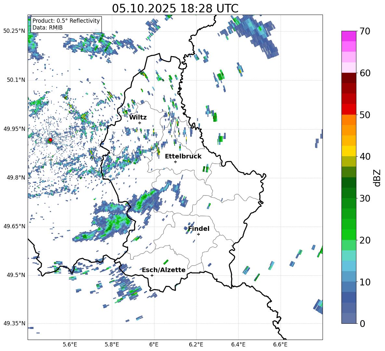This screenshot has height=351, width=385.
Task: Click the Product: 0.5° Reflectivity text
Action: [66, 20]
